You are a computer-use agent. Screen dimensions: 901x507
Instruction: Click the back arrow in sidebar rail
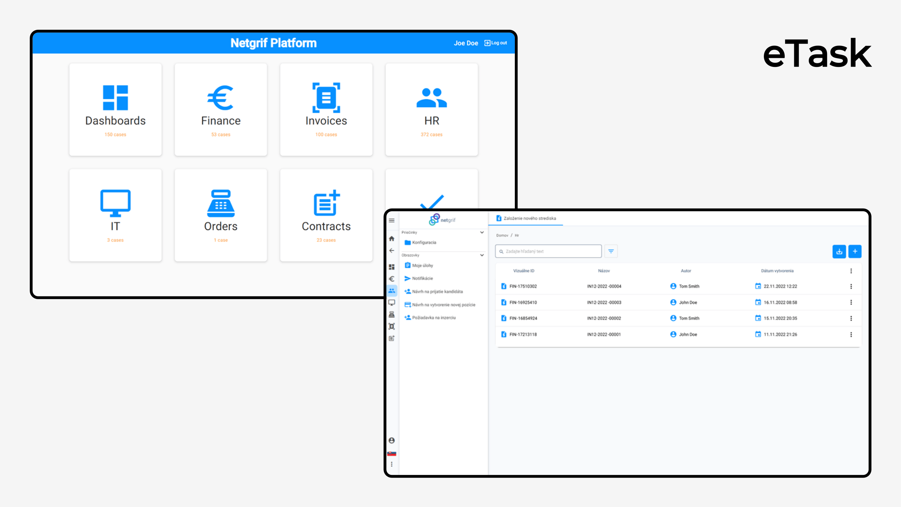(x=392, y=250)
